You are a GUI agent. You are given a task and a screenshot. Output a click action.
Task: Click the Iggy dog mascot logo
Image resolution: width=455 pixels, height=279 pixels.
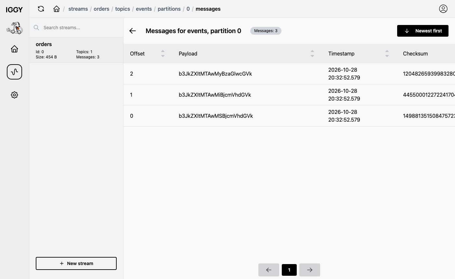click(x=14, y=28)
